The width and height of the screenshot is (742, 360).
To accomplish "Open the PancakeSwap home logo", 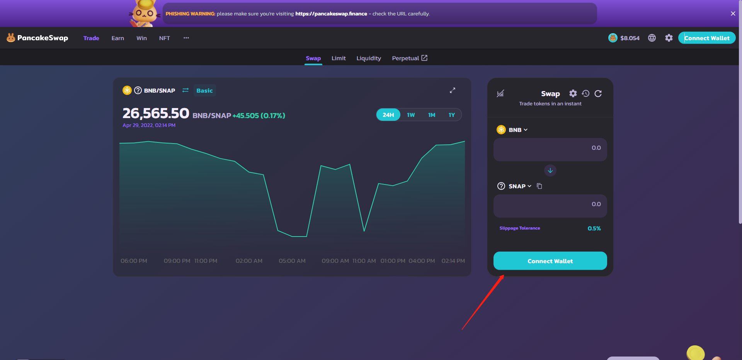I will pos(37,38).
